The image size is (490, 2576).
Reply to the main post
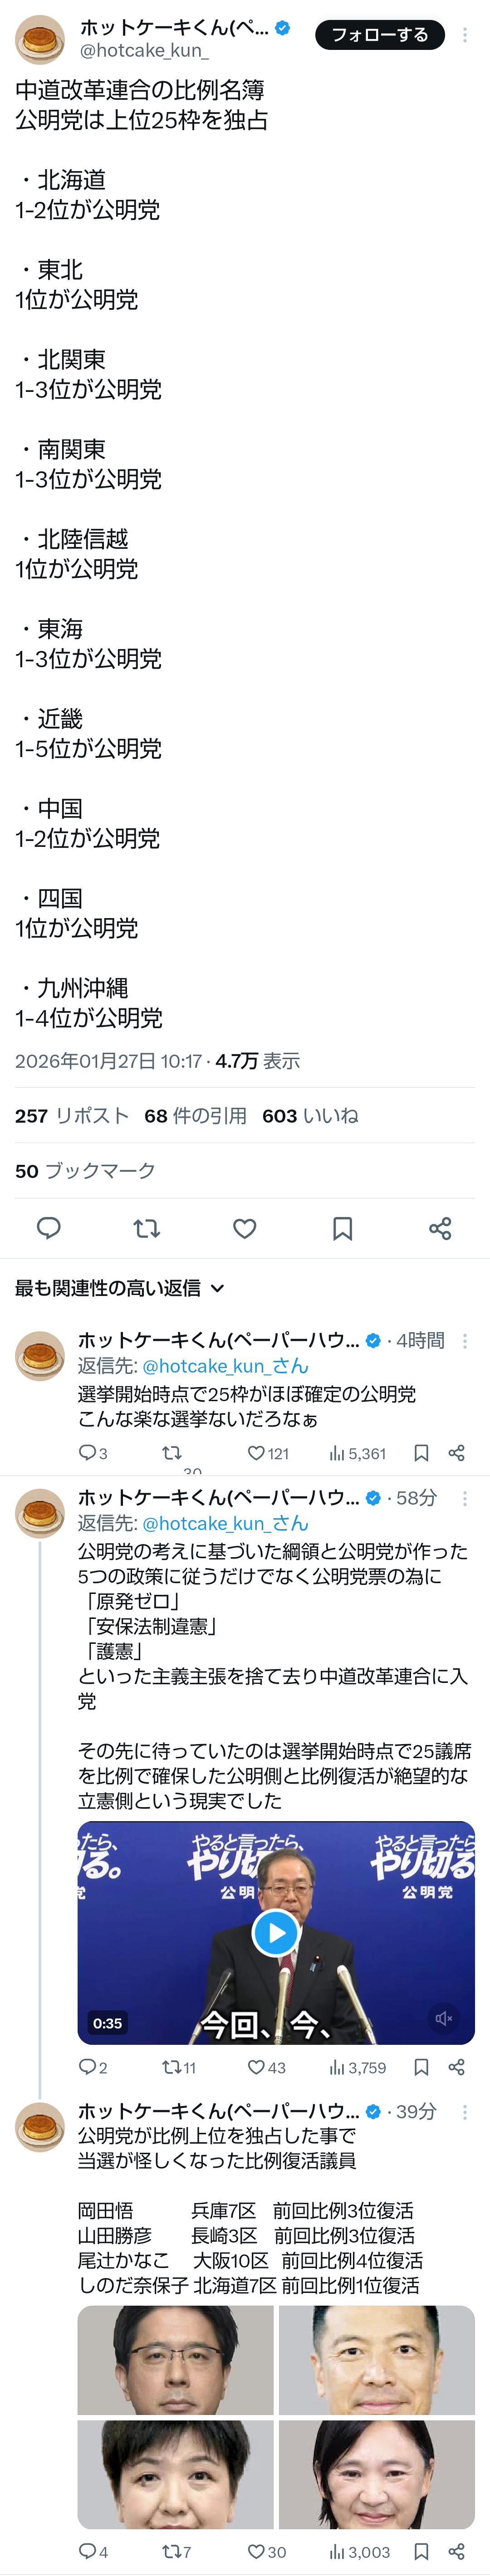tap(49, 1228)
